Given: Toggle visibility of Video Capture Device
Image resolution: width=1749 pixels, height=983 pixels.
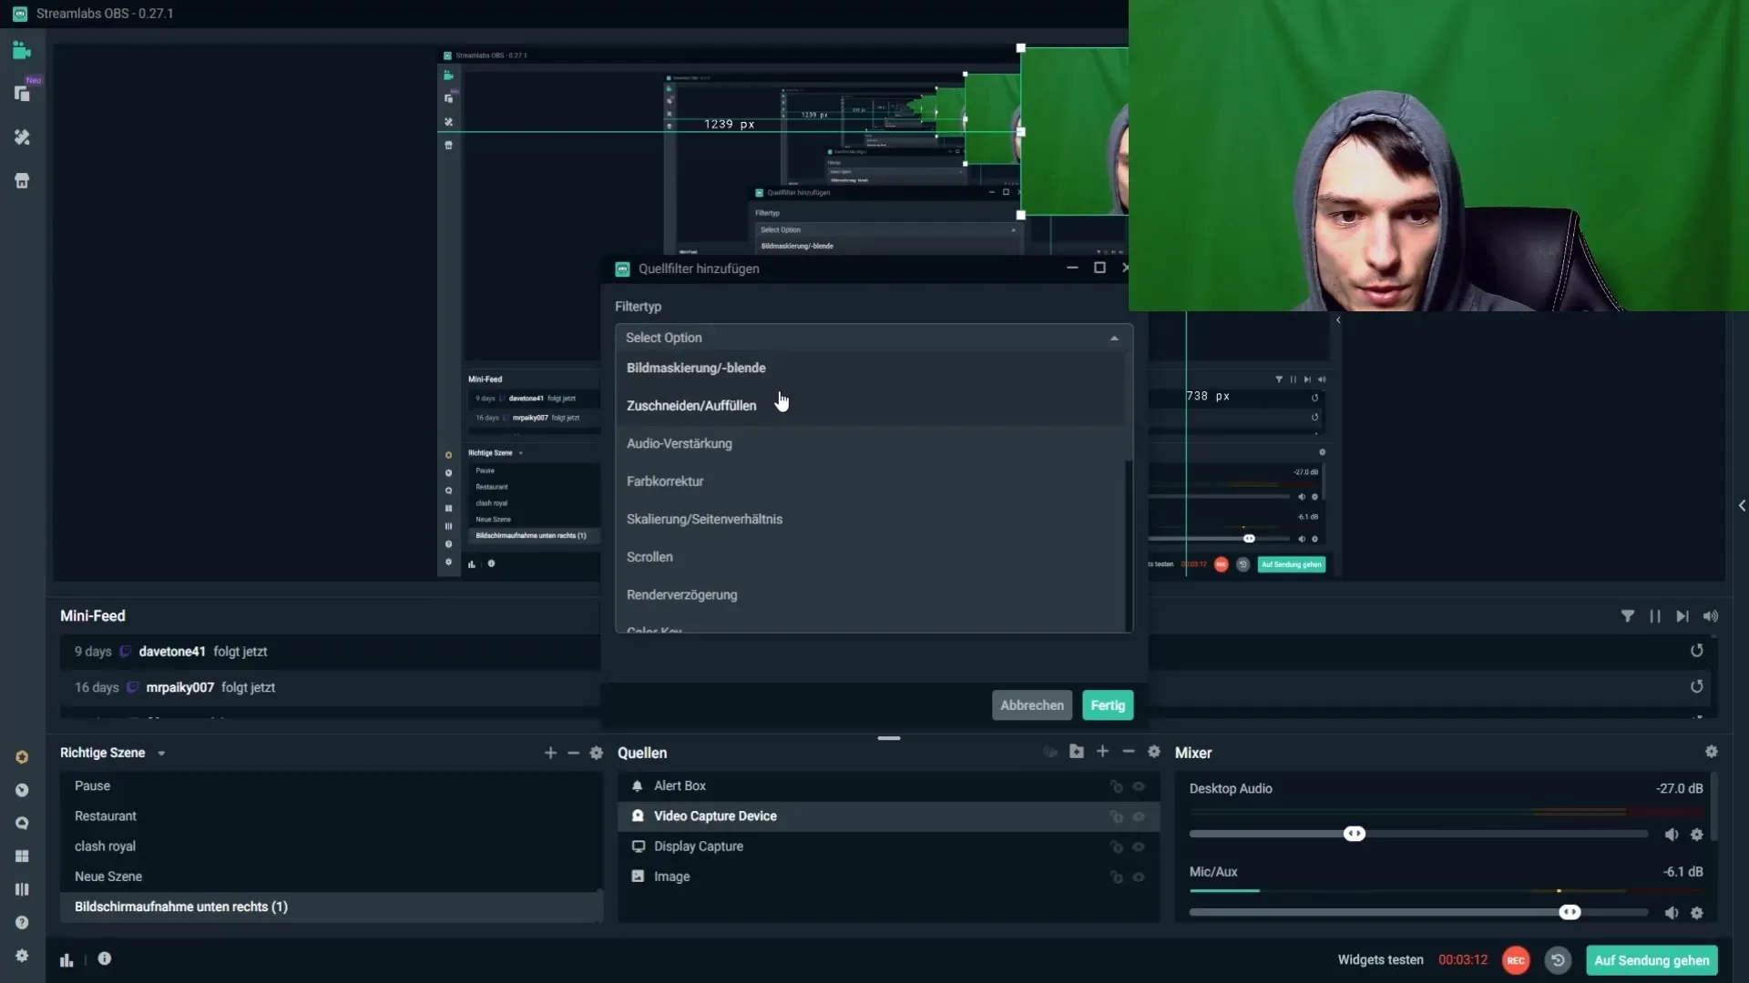Looking at the screenshot, I should point(1139,816).
